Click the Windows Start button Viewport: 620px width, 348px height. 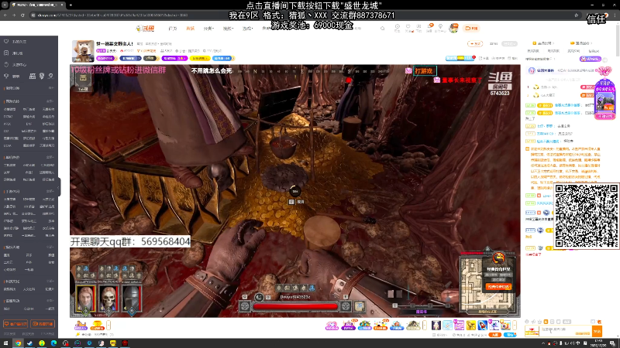pos(6,343)
